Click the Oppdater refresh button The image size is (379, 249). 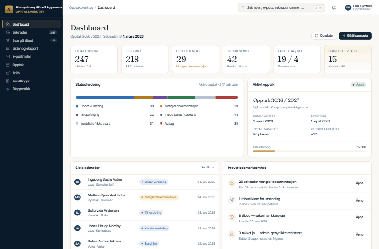click(324, 35)
